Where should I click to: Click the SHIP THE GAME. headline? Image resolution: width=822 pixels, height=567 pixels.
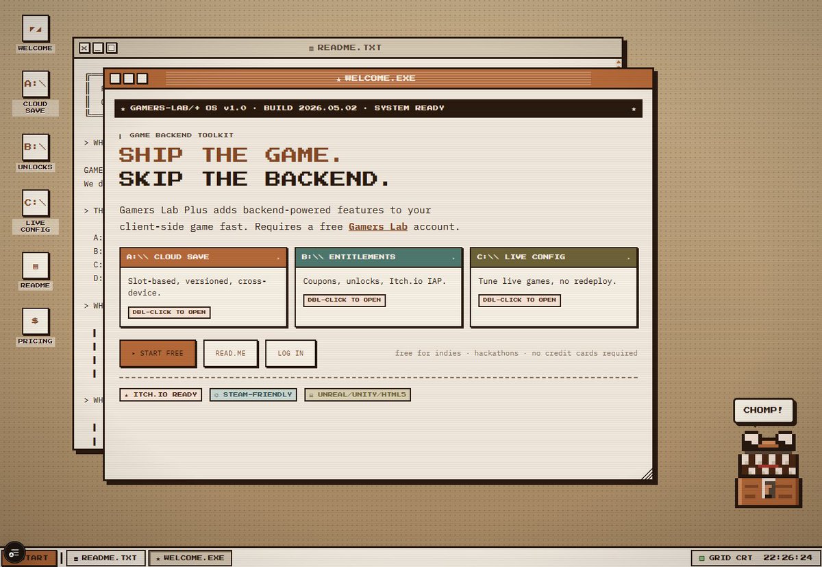pyautogui.click(x=230, y=154)
